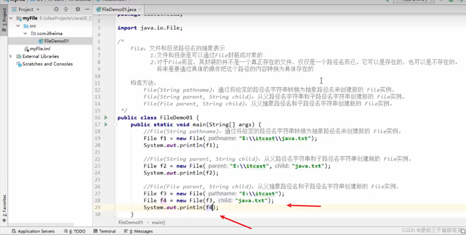Expand External Libraries node
Image resolution: width=466 pixels, height=235 pixels.
[x=11, y=56]
